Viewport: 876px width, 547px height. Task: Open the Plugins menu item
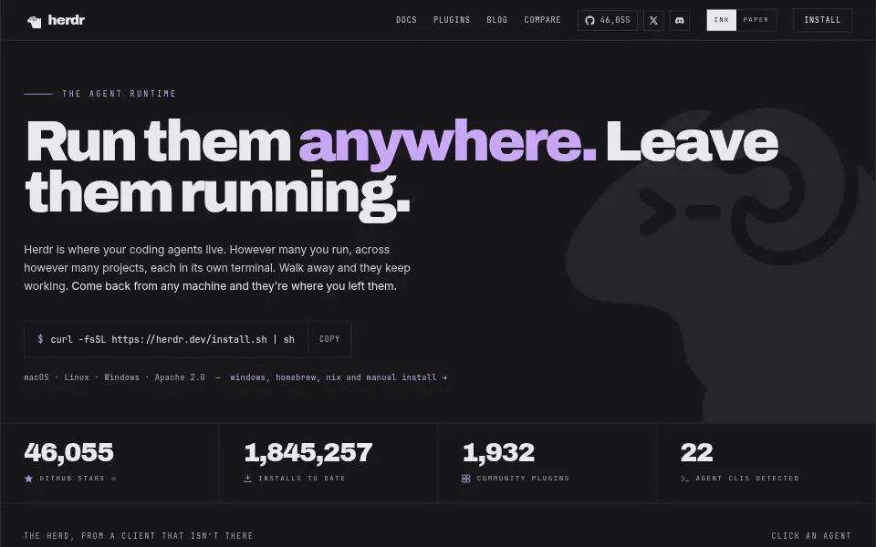click(x=452, y=20)
